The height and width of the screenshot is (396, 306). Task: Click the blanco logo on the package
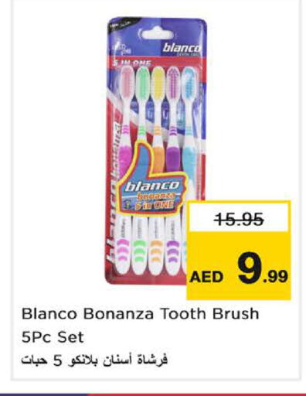click(182, 48)
